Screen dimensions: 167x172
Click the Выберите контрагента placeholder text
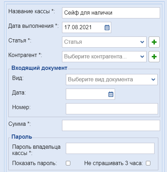[x=95, y=57]
